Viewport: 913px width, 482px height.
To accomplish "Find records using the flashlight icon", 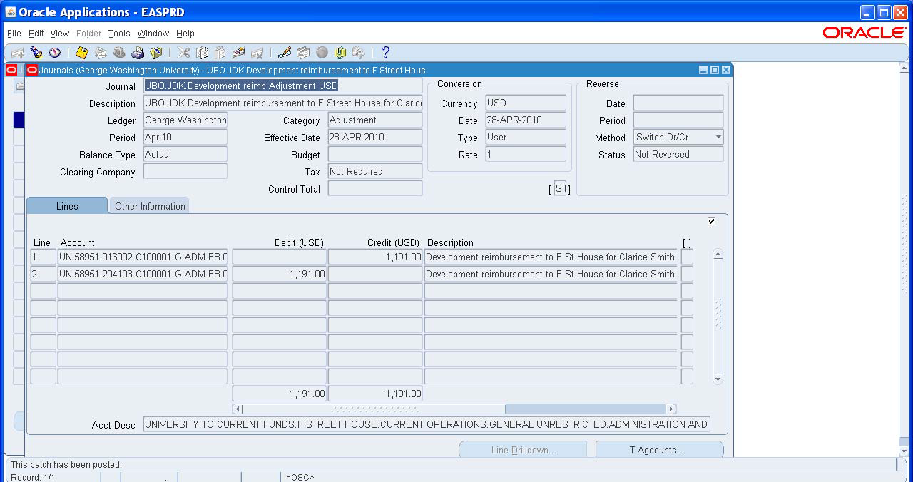I will pyautogui.click(x=36, y=52).
